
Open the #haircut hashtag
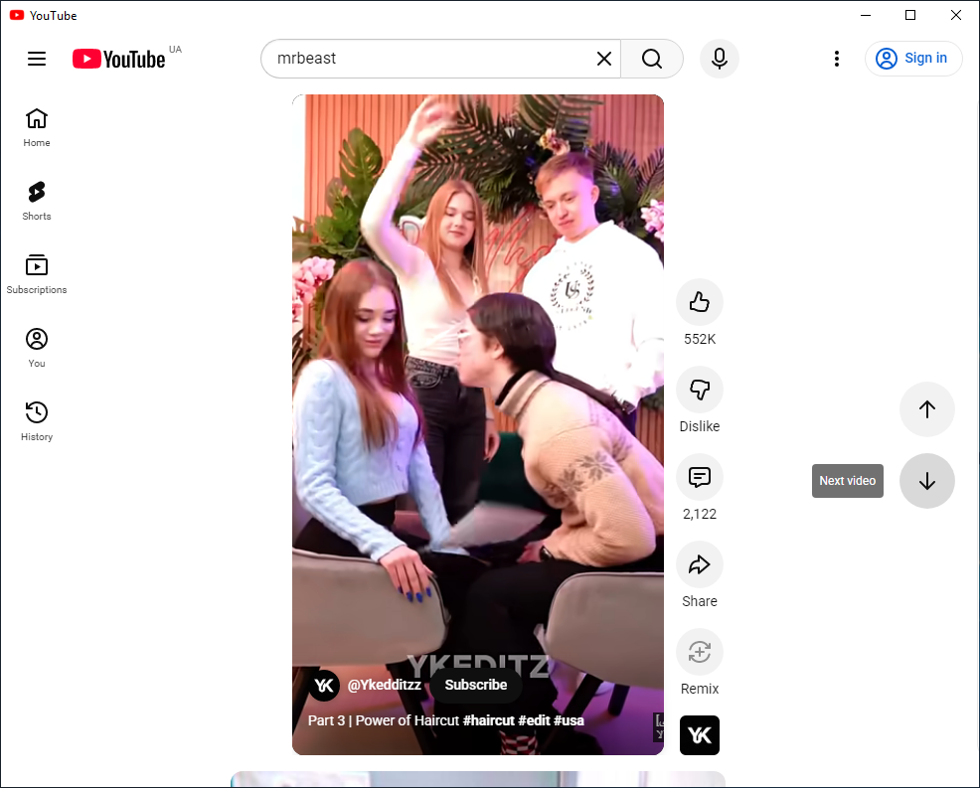pyautogui.click(x=489, y=720)
